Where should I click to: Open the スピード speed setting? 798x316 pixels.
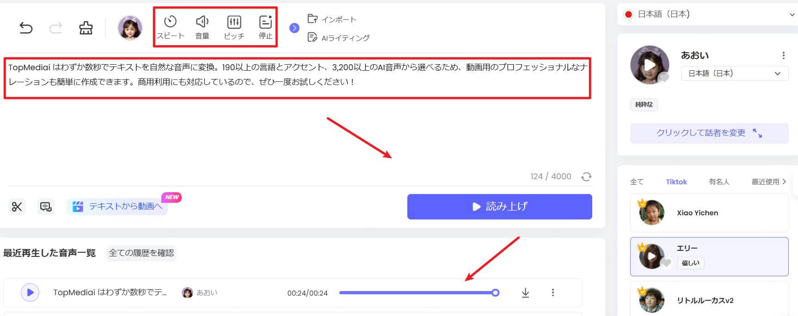(170, 27)
